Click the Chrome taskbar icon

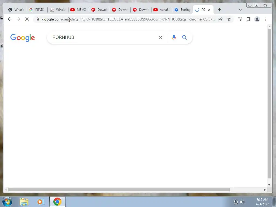[57, 202]
